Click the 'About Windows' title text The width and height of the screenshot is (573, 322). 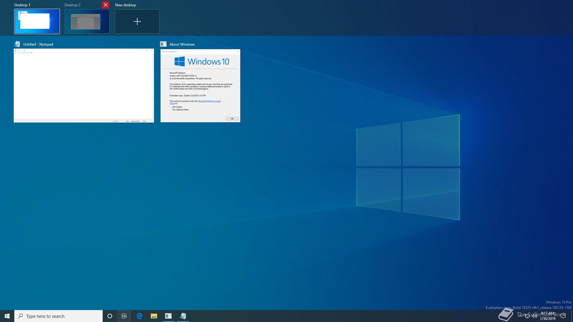pos(182,44)
